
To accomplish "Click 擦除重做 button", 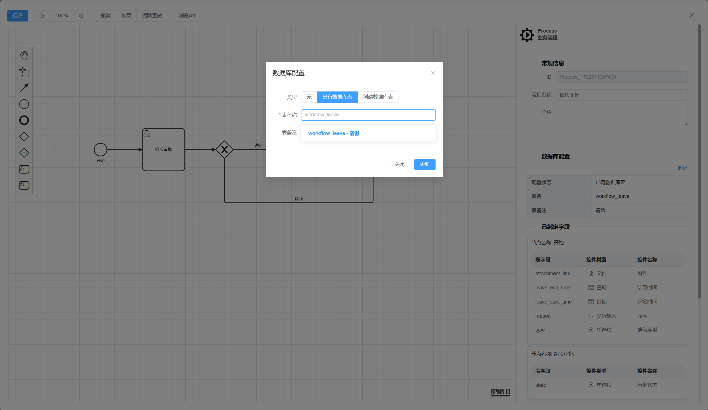I will 152,16.
